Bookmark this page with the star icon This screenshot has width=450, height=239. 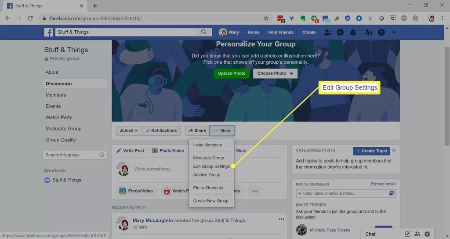pyautogui.click(x=266, y=18)
